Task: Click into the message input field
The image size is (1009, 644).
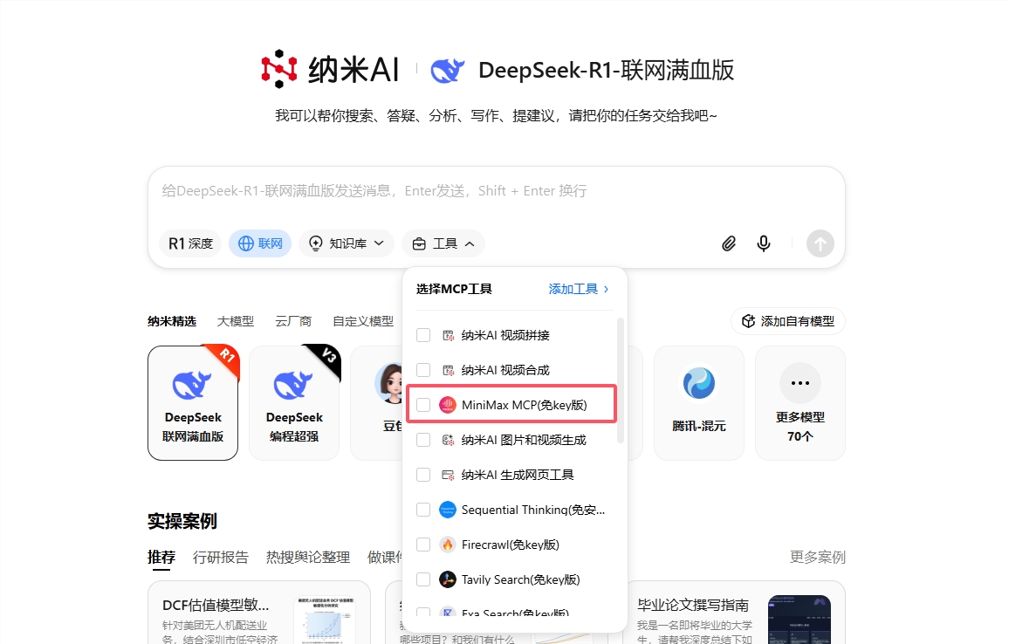Action: 496,191
